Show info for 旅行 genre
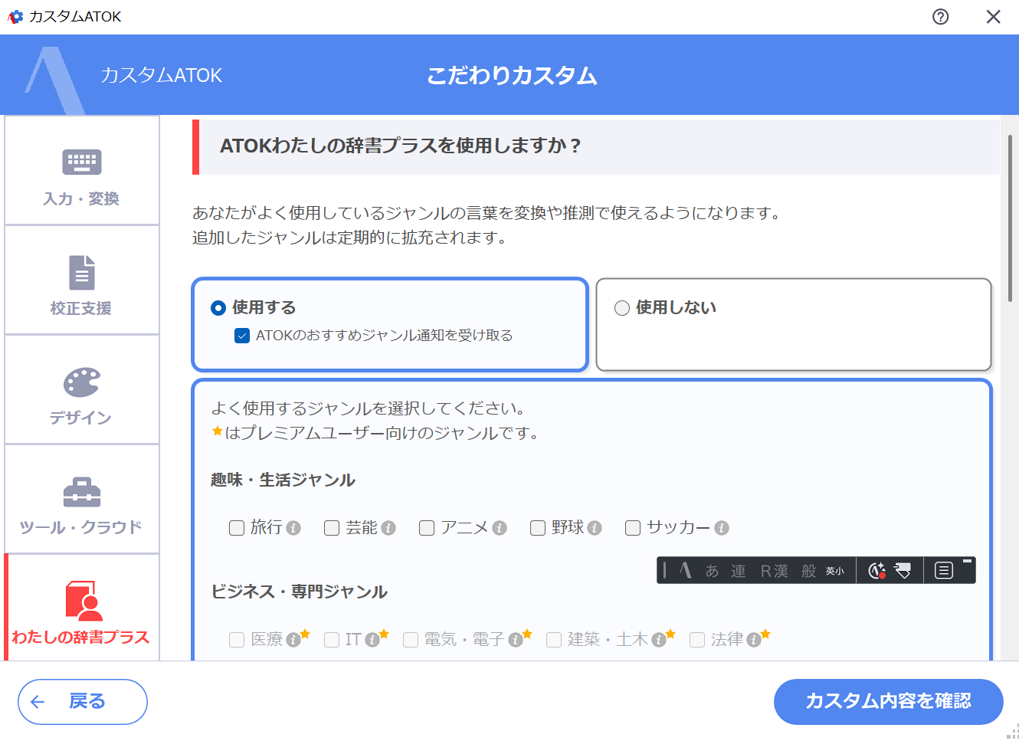Screen dimensions: 1019x741 coord(293,528)
